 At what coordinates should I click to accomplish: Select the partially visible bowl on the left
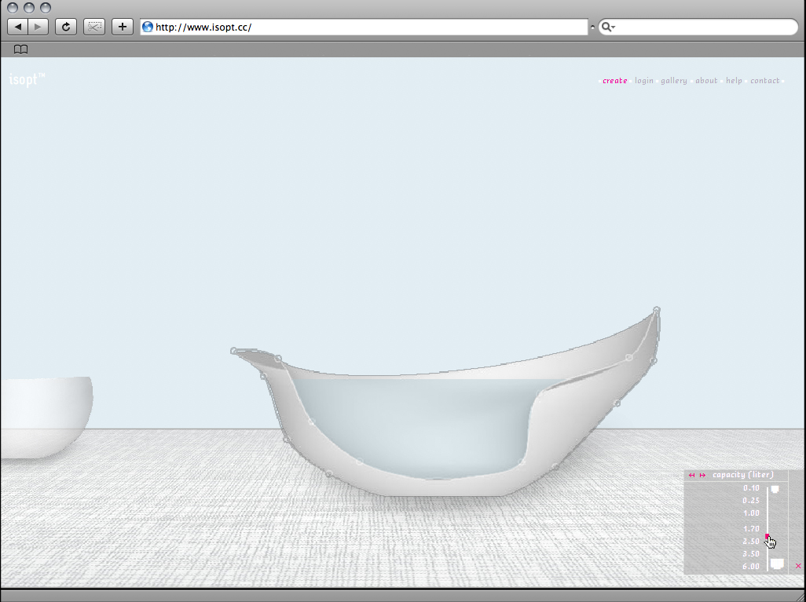pyautogui.click(x=46, y=417)
